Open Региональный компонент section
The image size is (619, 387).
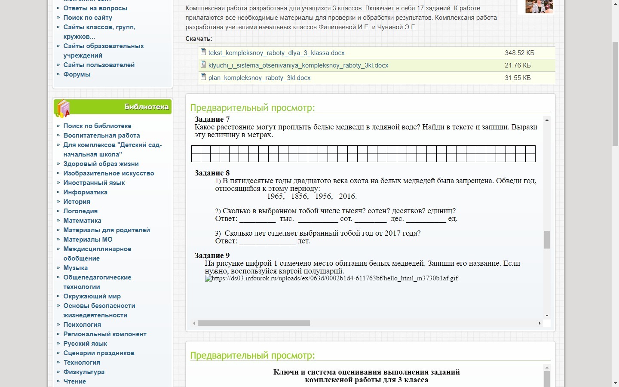(x=105, y=334)
